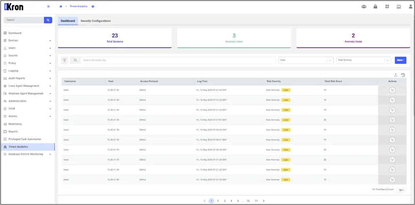Open actions icon for 07:21:23 Host Anomaly row
This screenshot has height=205, width=415.
(392, 110)
